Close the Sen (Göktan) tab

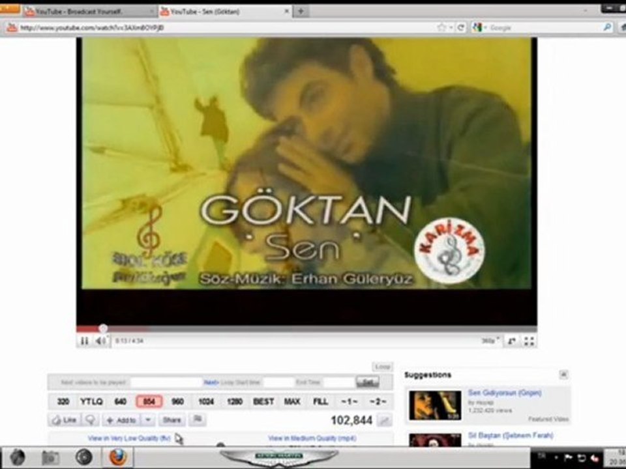(x=286, y=12)
